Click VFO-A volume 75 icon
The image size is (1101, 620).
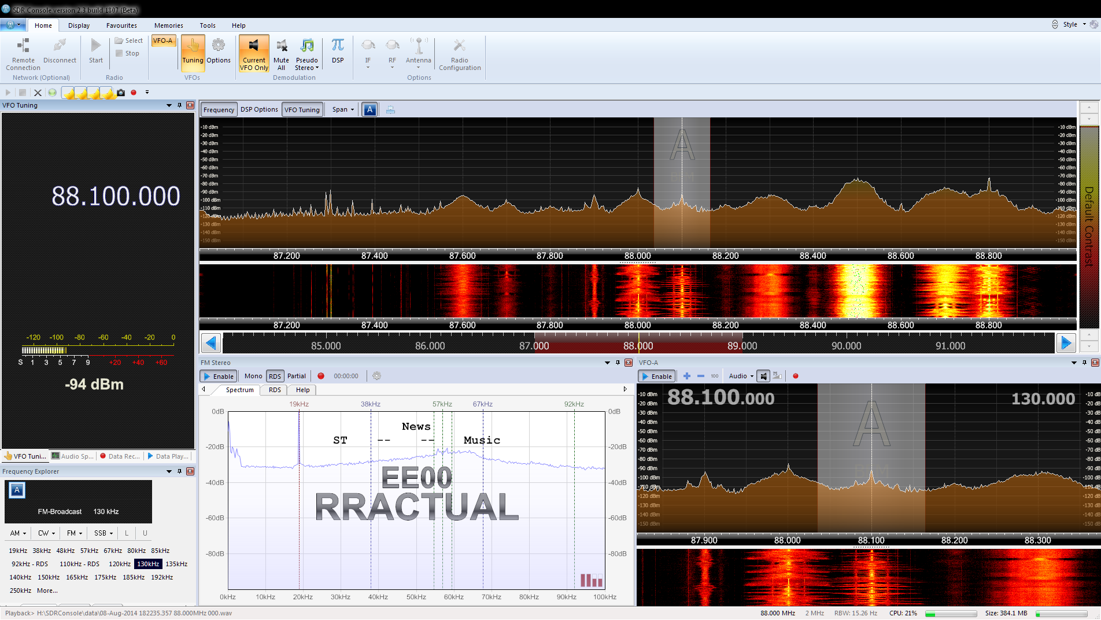point(777,376)
